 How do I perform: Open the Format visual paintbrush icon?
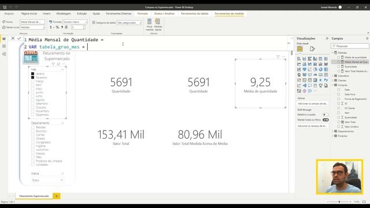point(312,49)
